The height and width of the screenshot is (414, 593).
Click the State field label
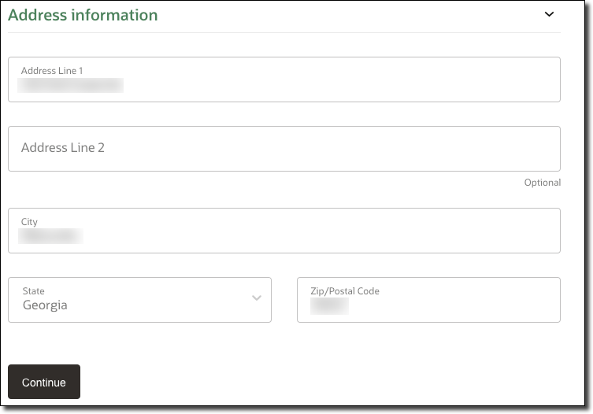[34, 291]
